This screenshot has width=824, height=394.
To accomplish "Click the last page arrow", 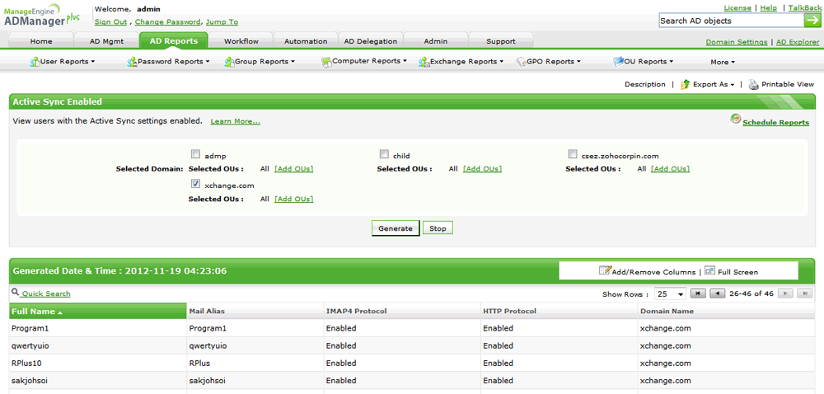I will pos(805,293).
